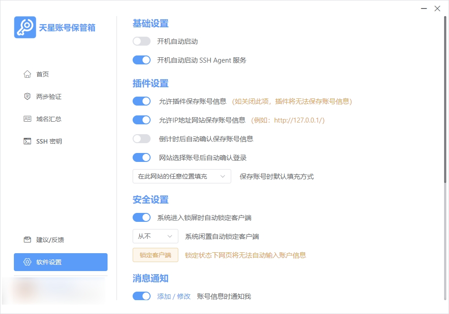Click the SSH 密钥 key list icon
The height and width of the screenshot is (314, 449).
tap(28, 141)
